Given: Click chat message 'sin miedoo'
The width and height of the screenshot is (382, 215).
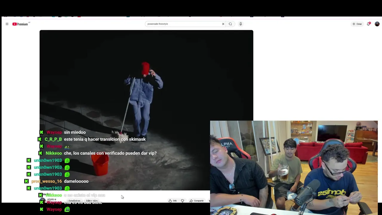Looking at the screenshot, I should (x=75, y=132).
